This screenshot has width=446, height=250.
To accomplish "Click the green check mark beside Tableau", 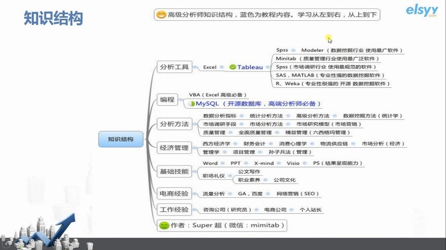I will point(233,67).
